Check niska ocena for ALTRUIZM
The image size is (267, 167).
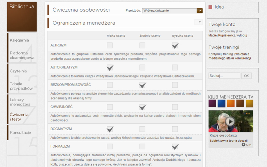(x=110, y=45)
